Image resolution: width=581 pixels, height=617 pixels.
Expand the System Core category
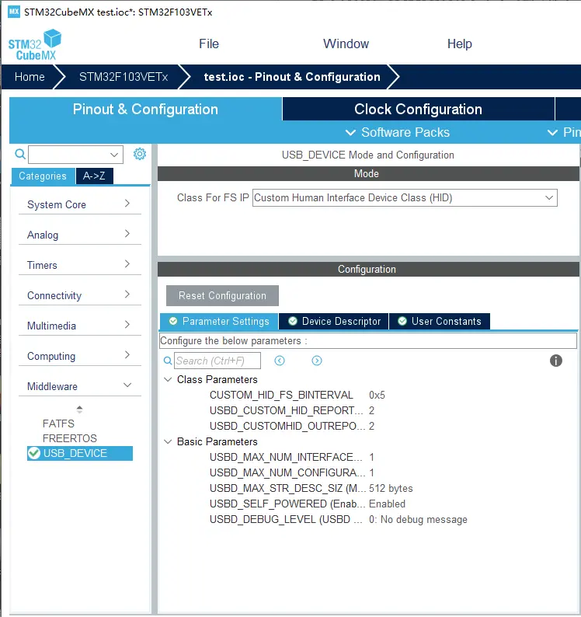pyautogui.click(x=79, y=204)
